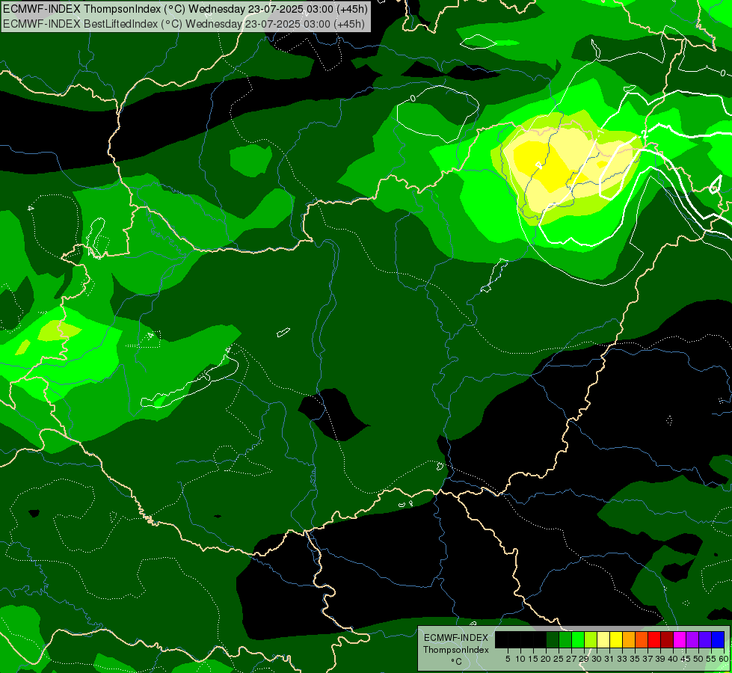Pick the dark green 20–25 legend swatch
This screenshot has height=673, width=732.
553,639
